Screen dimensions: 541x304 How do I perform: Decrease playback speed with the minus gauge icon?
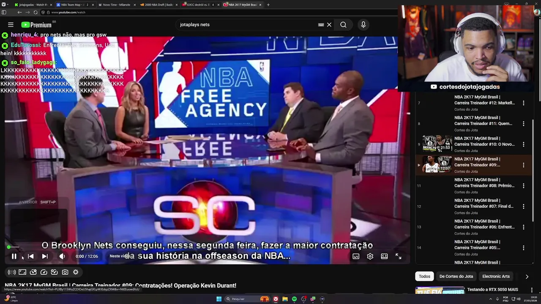[33, 272]
